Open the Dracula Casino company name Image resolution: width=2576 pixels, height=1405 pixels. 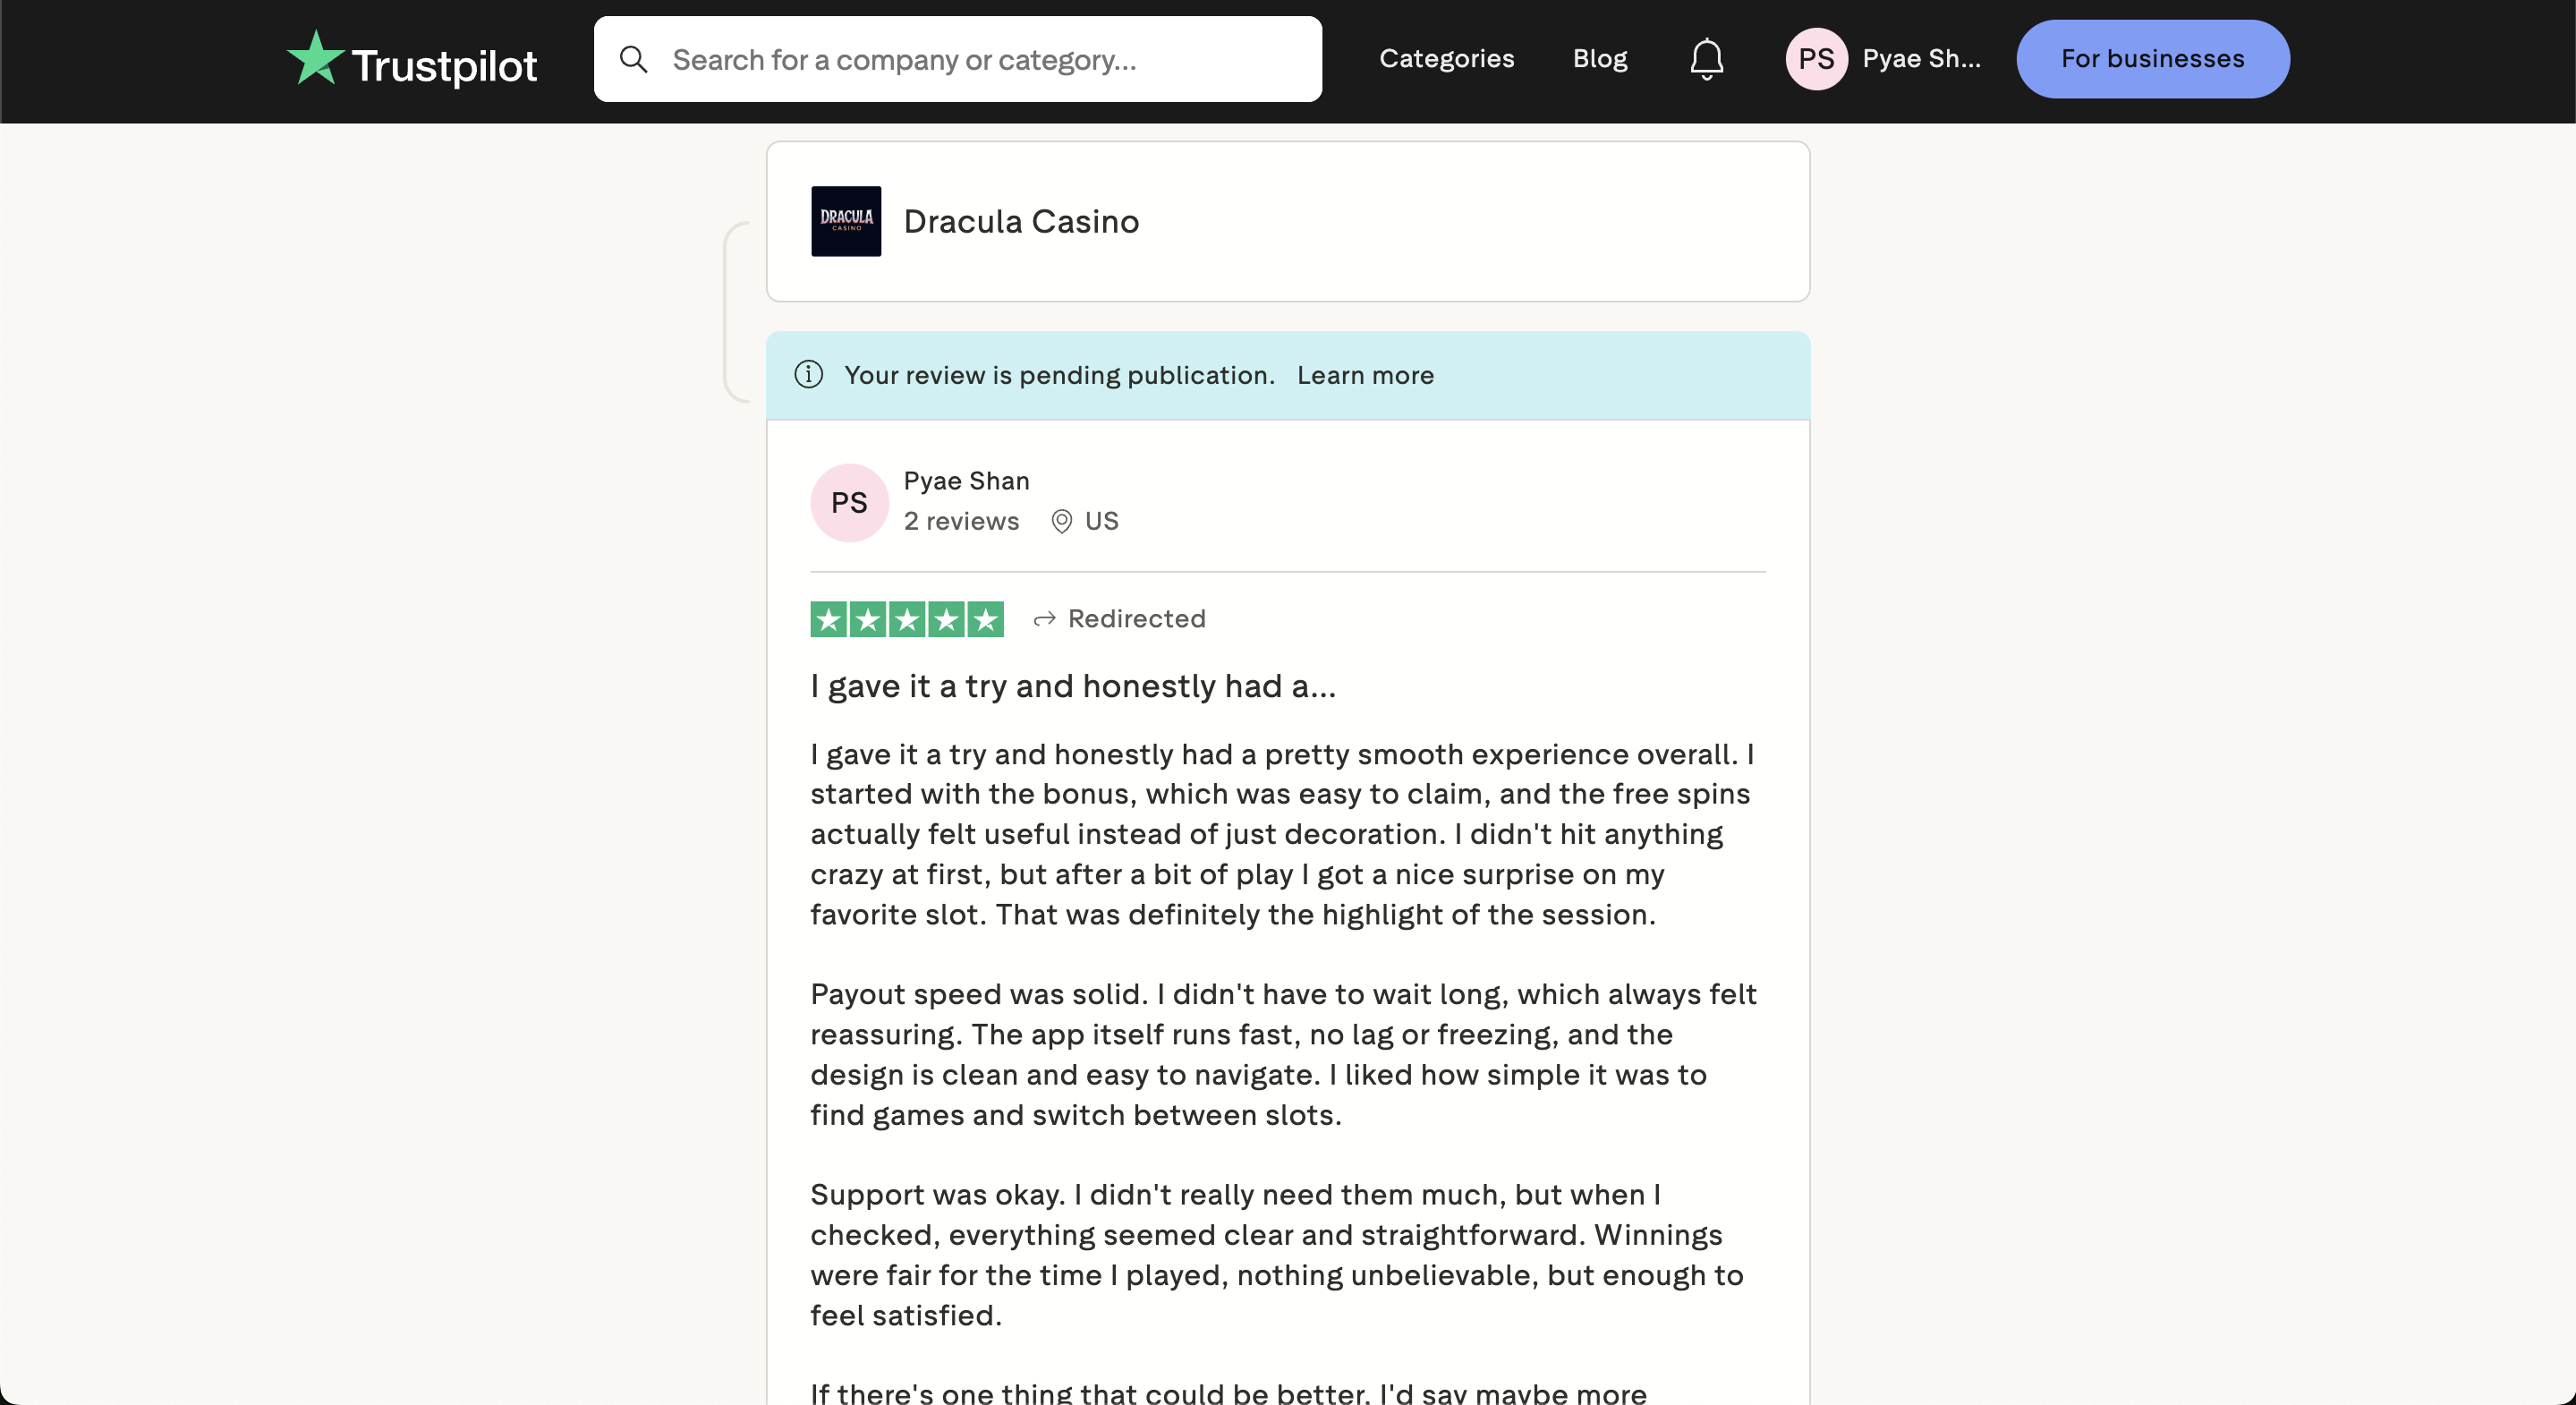(1021, 221)
